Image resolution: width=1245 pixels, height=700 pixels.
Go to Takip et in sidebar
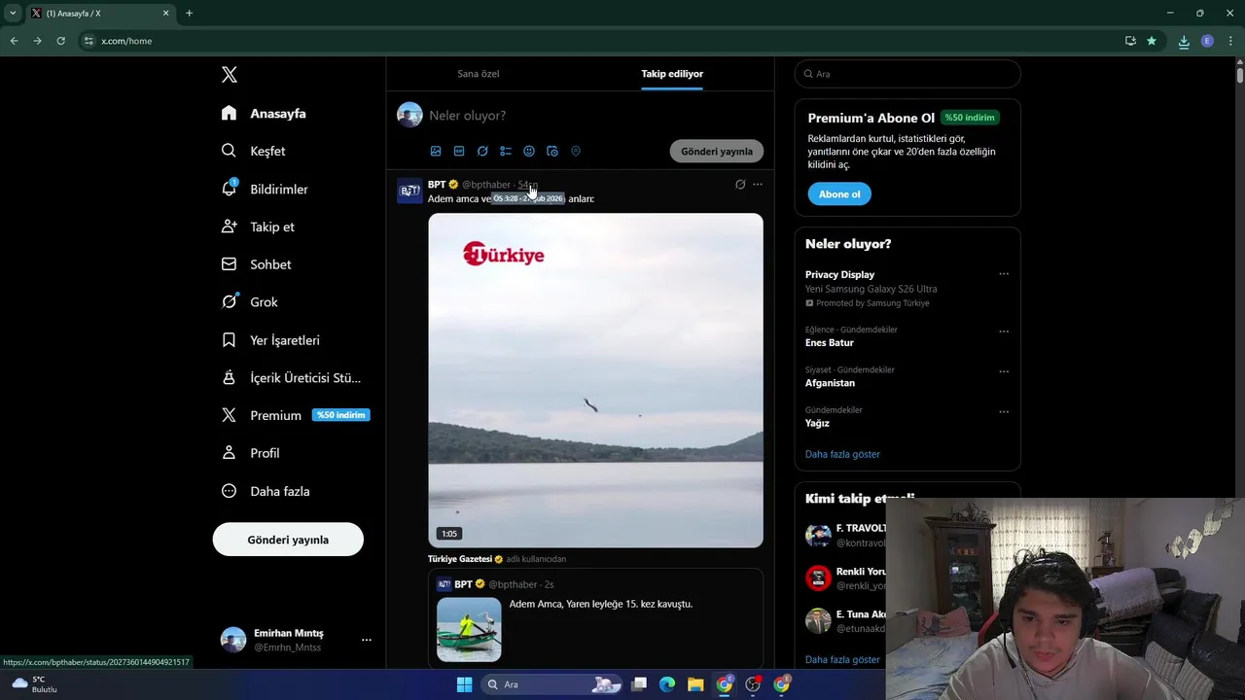(258, 227)
